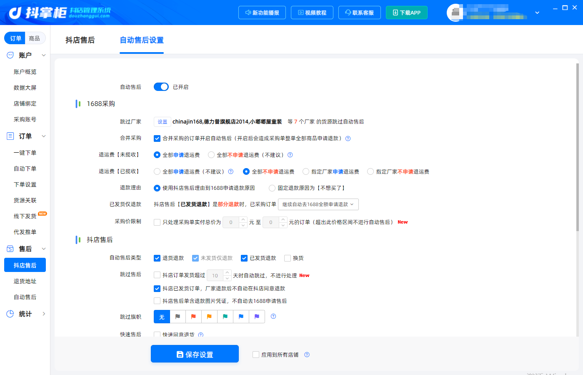Switch to the 抖店售后 tab

(80, 40)
